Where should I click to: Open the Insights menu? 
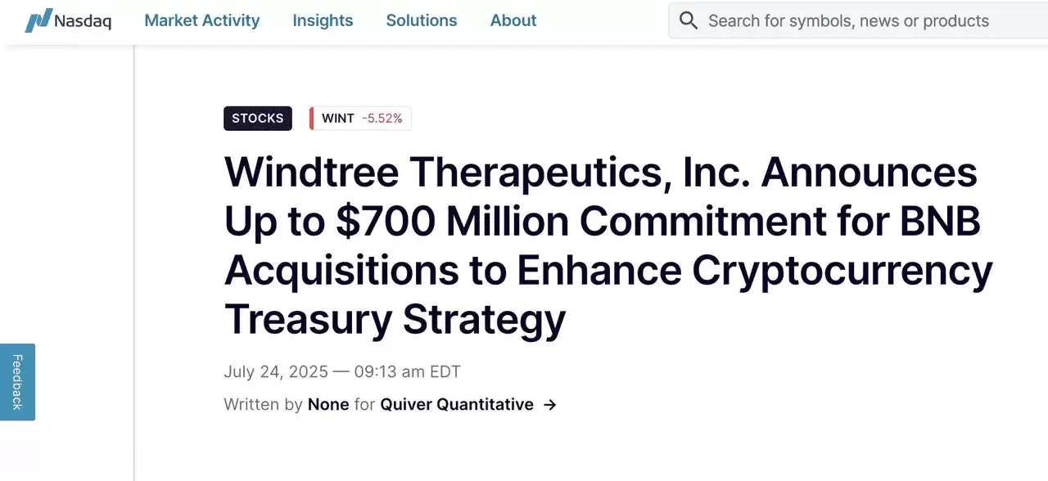click(x=323, y=20)
